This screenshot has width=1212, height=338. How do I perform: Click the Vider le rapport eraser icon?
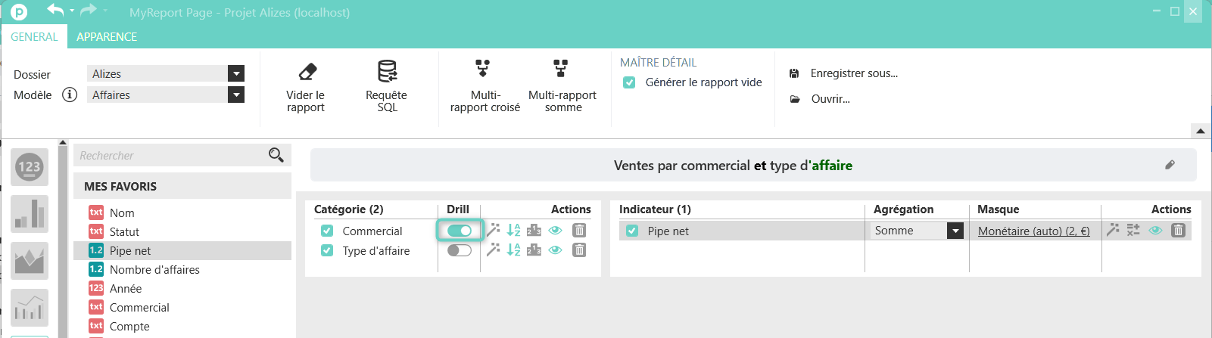pos(307,72)
